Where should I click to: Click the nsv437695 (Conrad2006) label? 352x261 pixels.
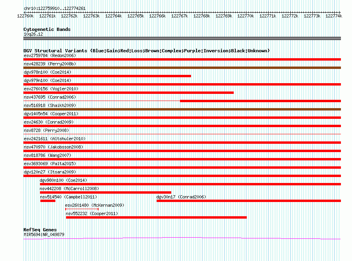[x=50, y=97]
